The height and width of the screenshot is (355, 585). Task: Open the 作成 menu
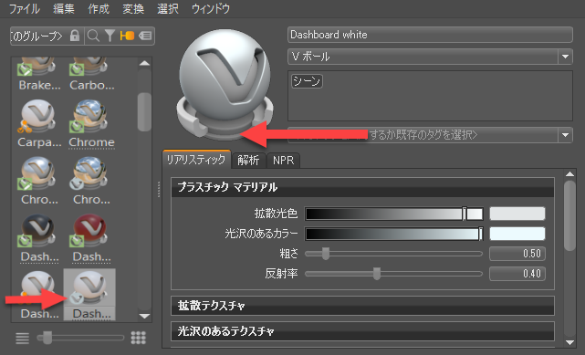[99, 8]
